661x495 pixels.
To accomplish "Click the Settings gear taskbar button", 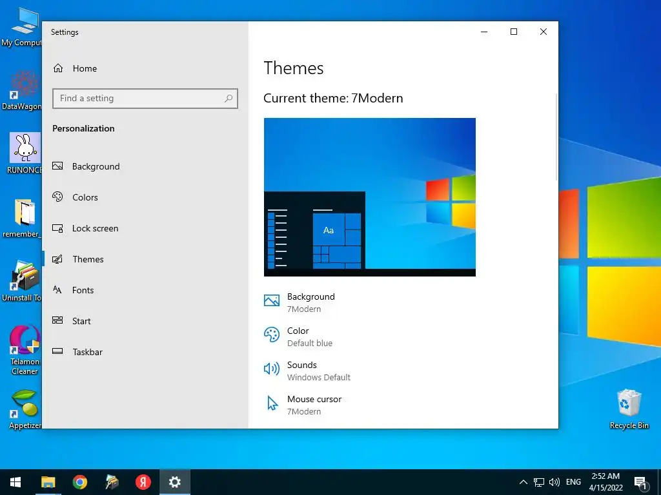I will pyautogui.click(x=175, y=482).
